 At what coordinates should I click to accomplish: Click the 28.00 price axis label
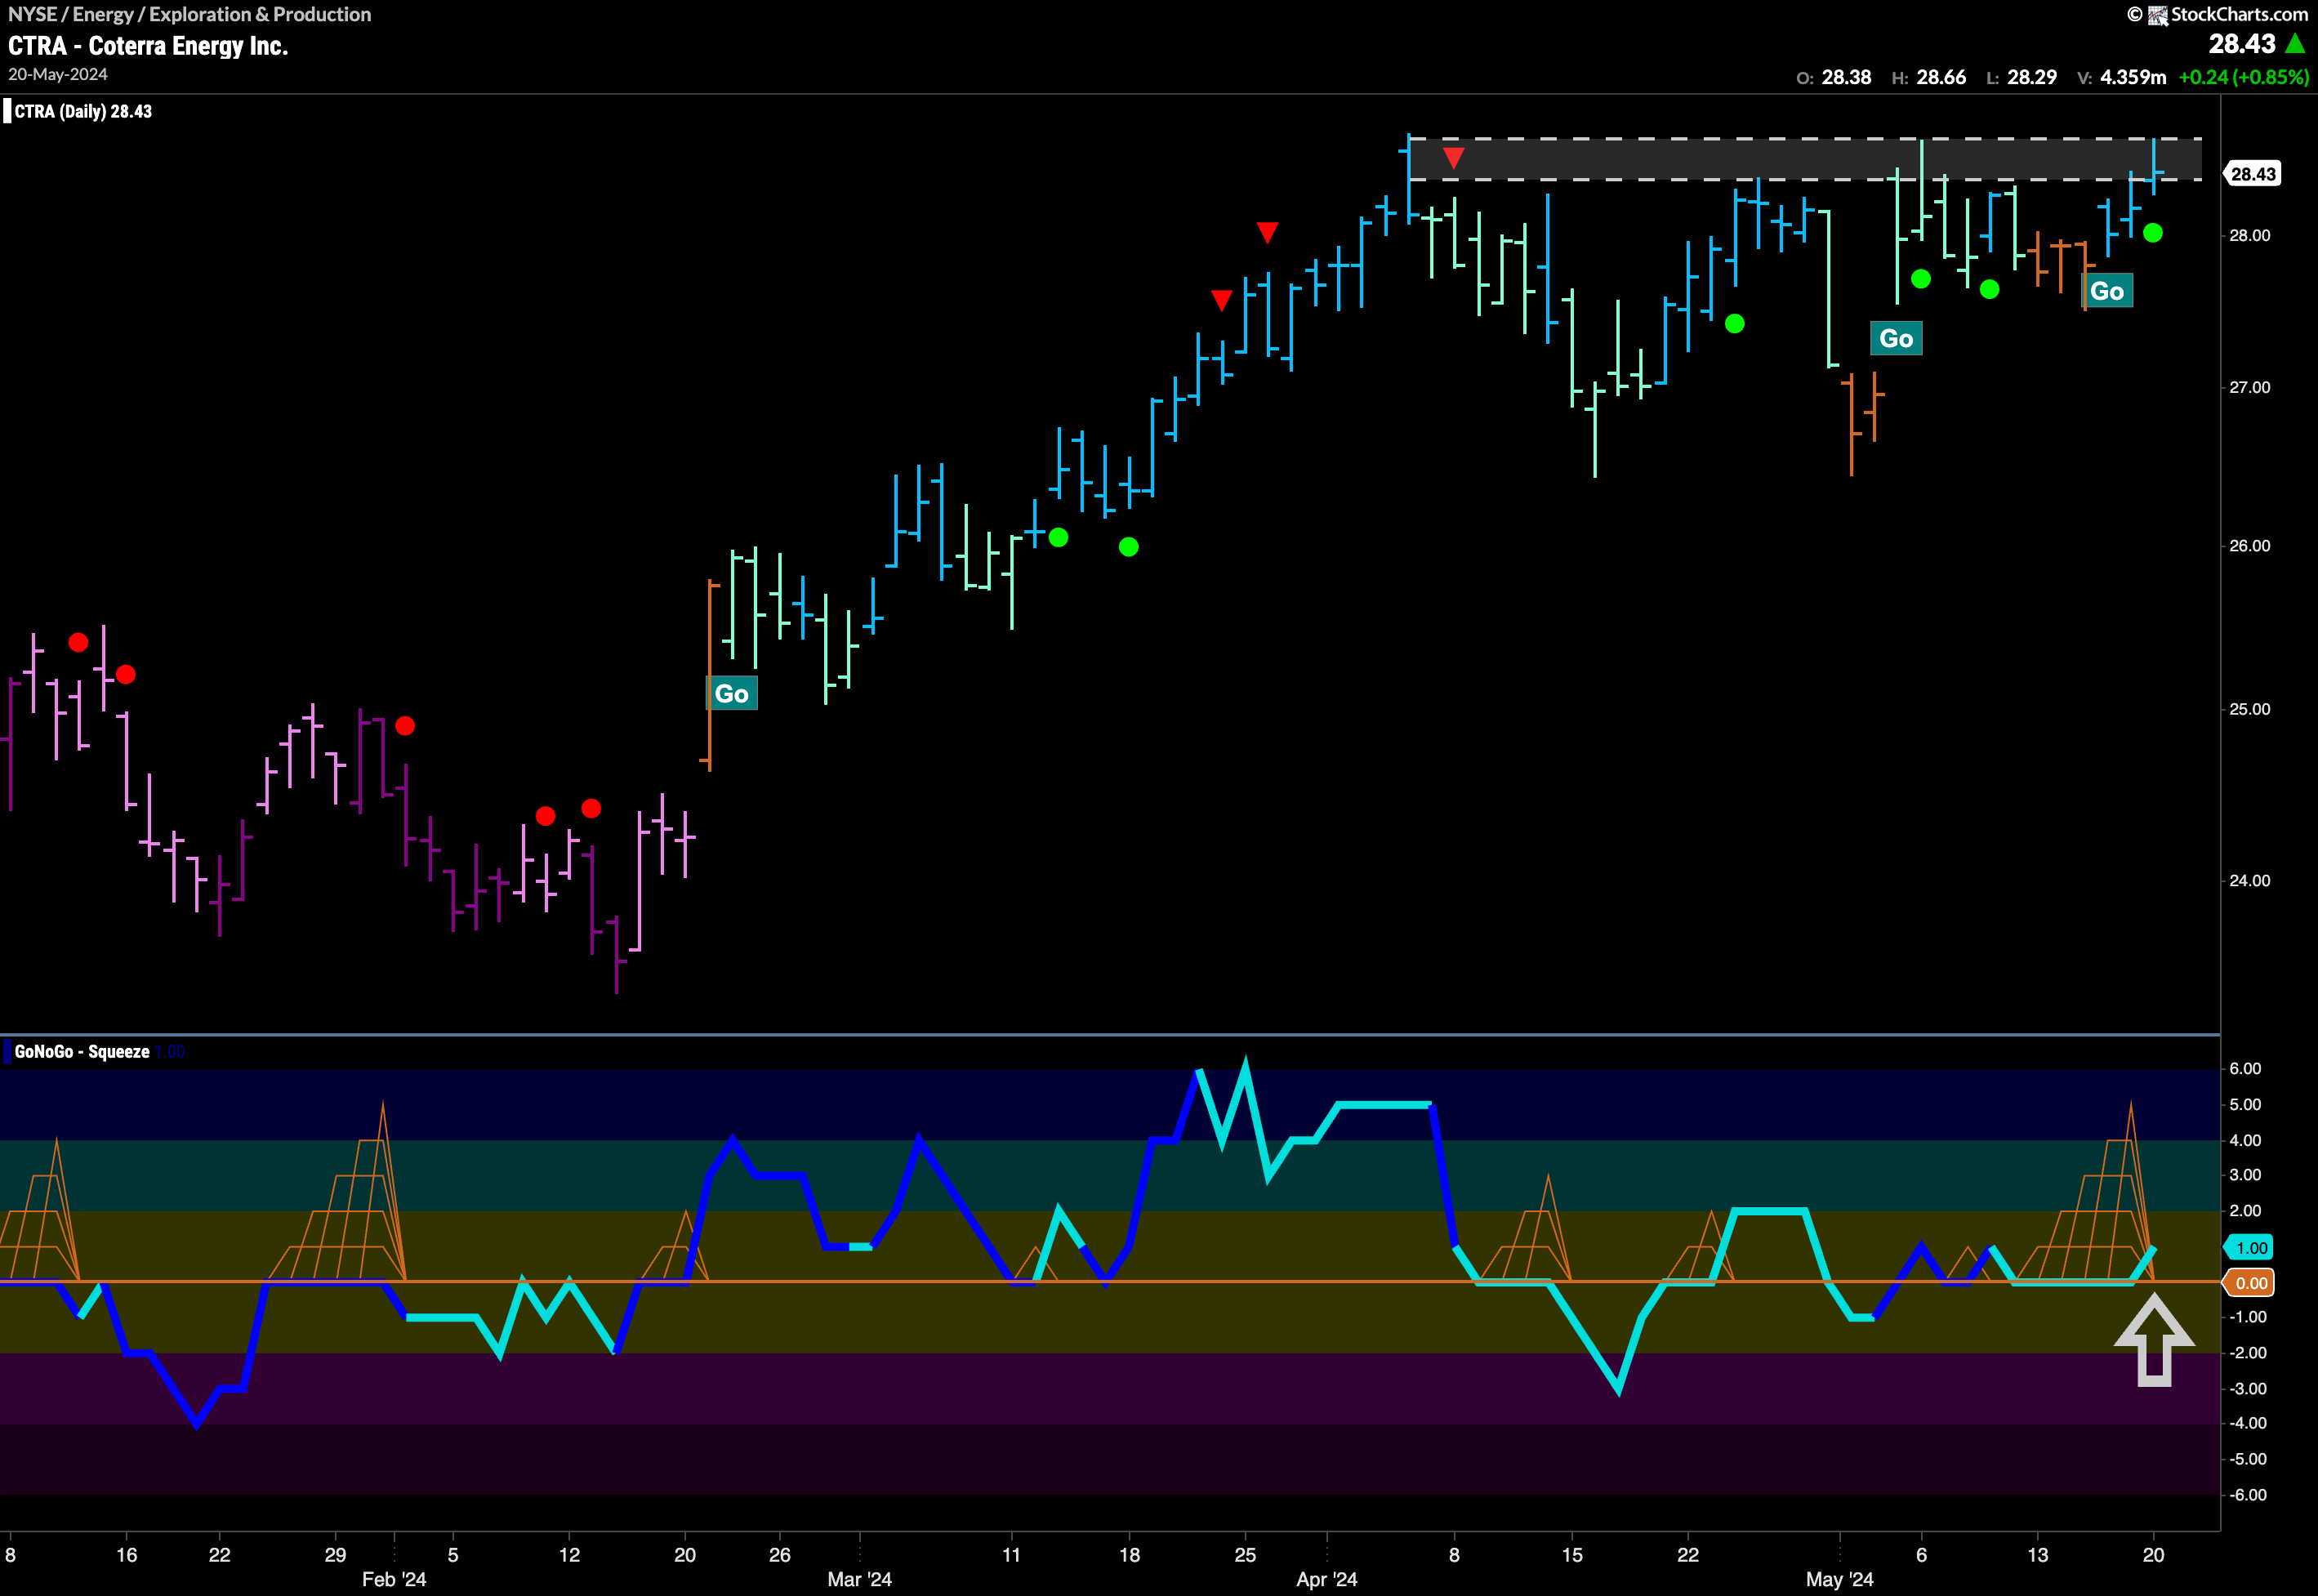tap(2249, 236)
